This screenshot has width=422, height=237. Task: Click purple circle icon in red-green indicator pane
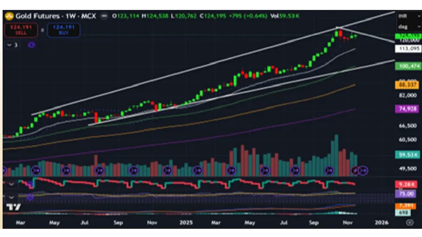[30, 185]
